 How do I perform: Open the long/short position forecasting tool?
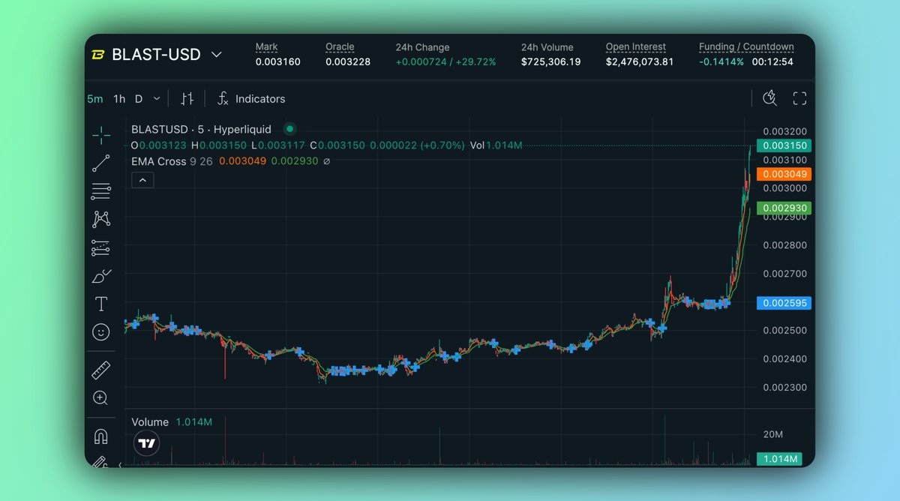pos(101,247)
